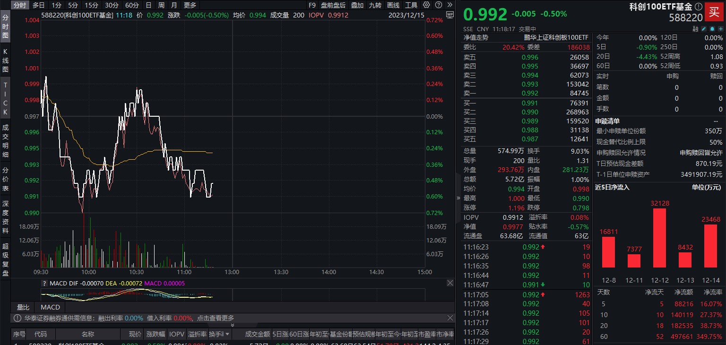Click the red 买 buy button

click(714, 11)
